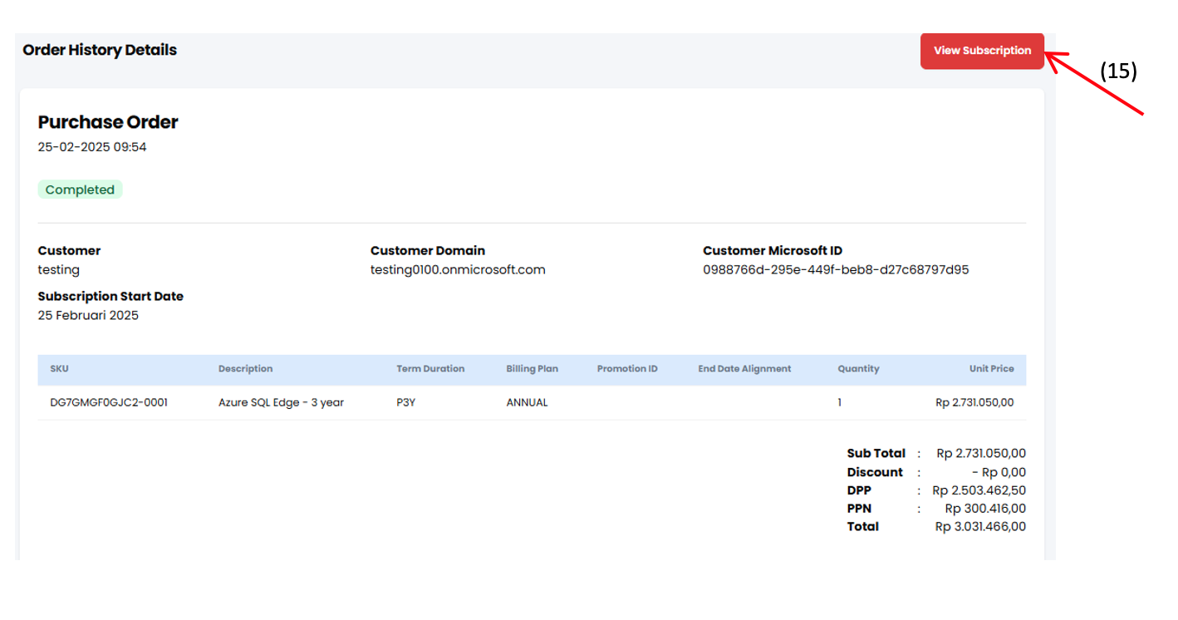Click the Description column header

(x=245, y=369)
